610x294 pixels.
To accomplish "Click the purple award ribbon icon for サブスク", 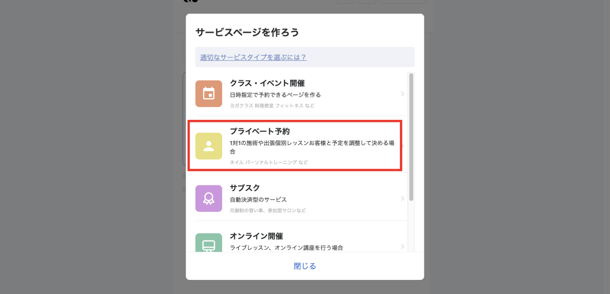I will pyautogui.click(x=208, y=198).
